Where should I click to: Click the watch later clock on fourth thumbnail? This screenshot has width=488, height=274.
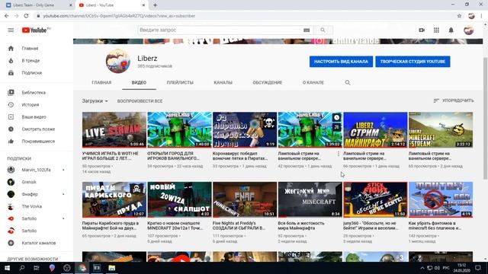pos(336,117)
